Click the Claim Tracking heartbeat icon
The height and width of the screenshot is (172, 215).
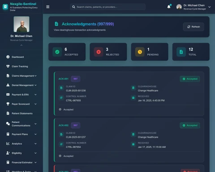pyautogui.click(x=8, y=66)
